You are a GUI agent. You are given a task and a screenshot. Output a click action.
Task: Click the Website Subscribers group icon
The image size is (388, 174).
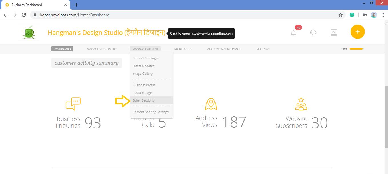point(301,103)
